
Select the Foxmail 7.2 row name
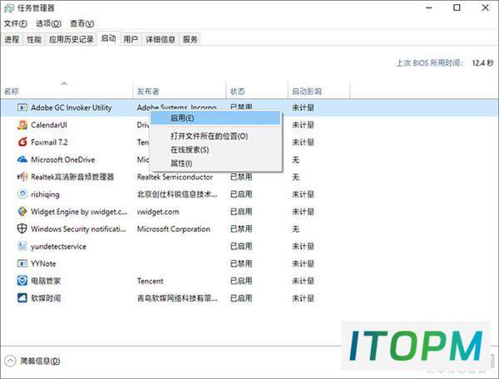pos(49,142)
